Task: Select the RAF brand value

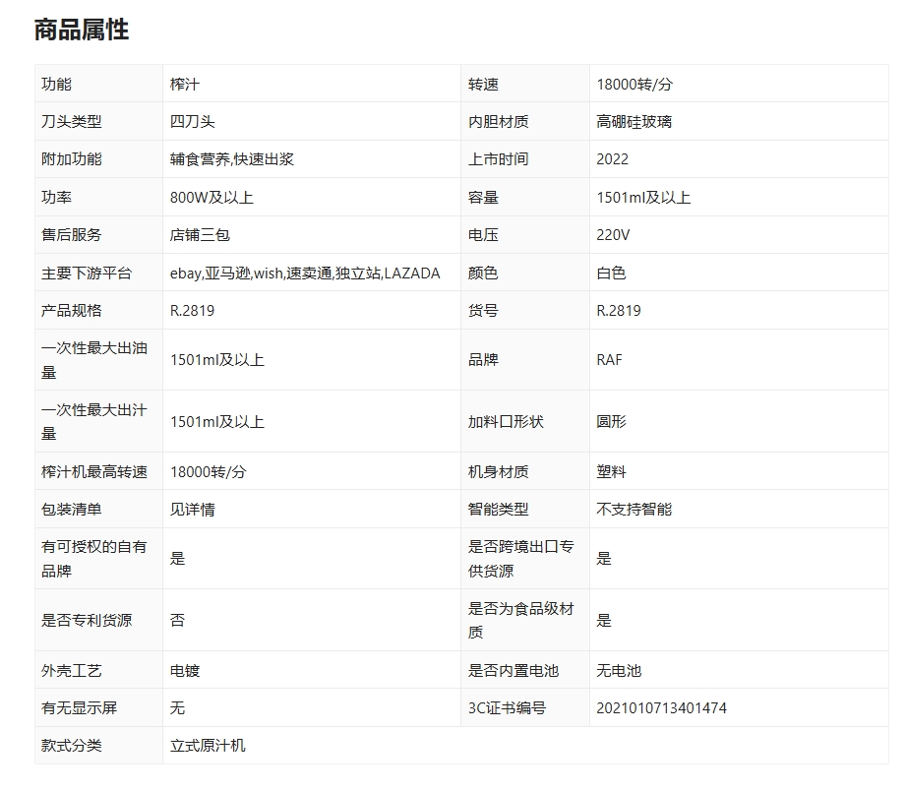Action: click(x=609, y=360)
